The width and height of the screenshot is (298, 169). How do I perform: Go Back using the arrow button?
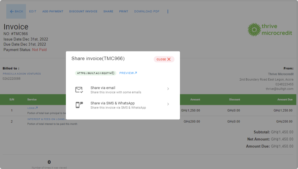(x=16, y=11)
